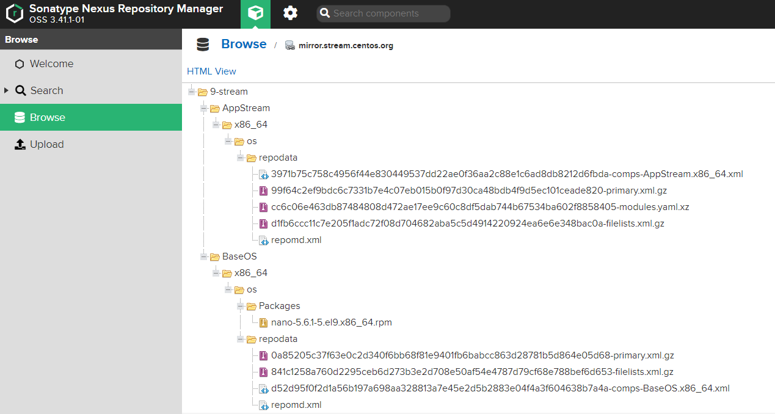This screenshot has width=775, height=414.
Task: Select AppStream repomd.xml file
Action: tap(296, 240)
